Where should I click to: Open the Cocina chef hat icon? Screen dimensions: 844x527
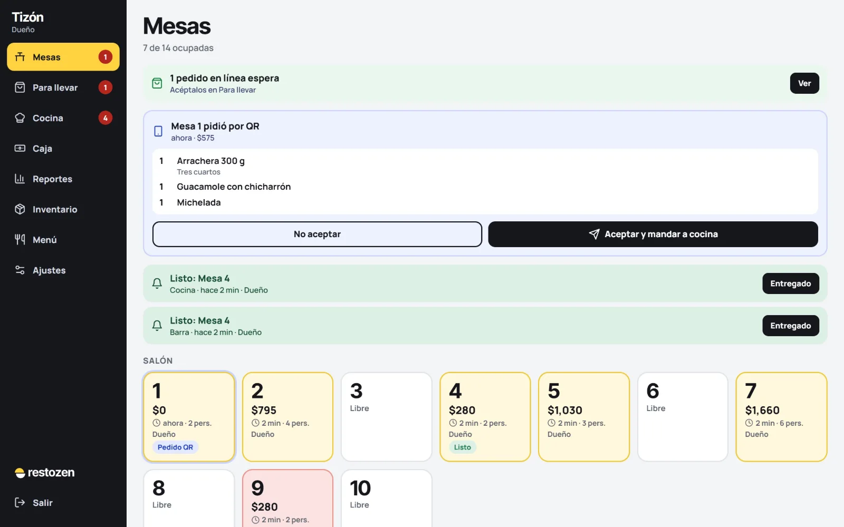[20, 118]
